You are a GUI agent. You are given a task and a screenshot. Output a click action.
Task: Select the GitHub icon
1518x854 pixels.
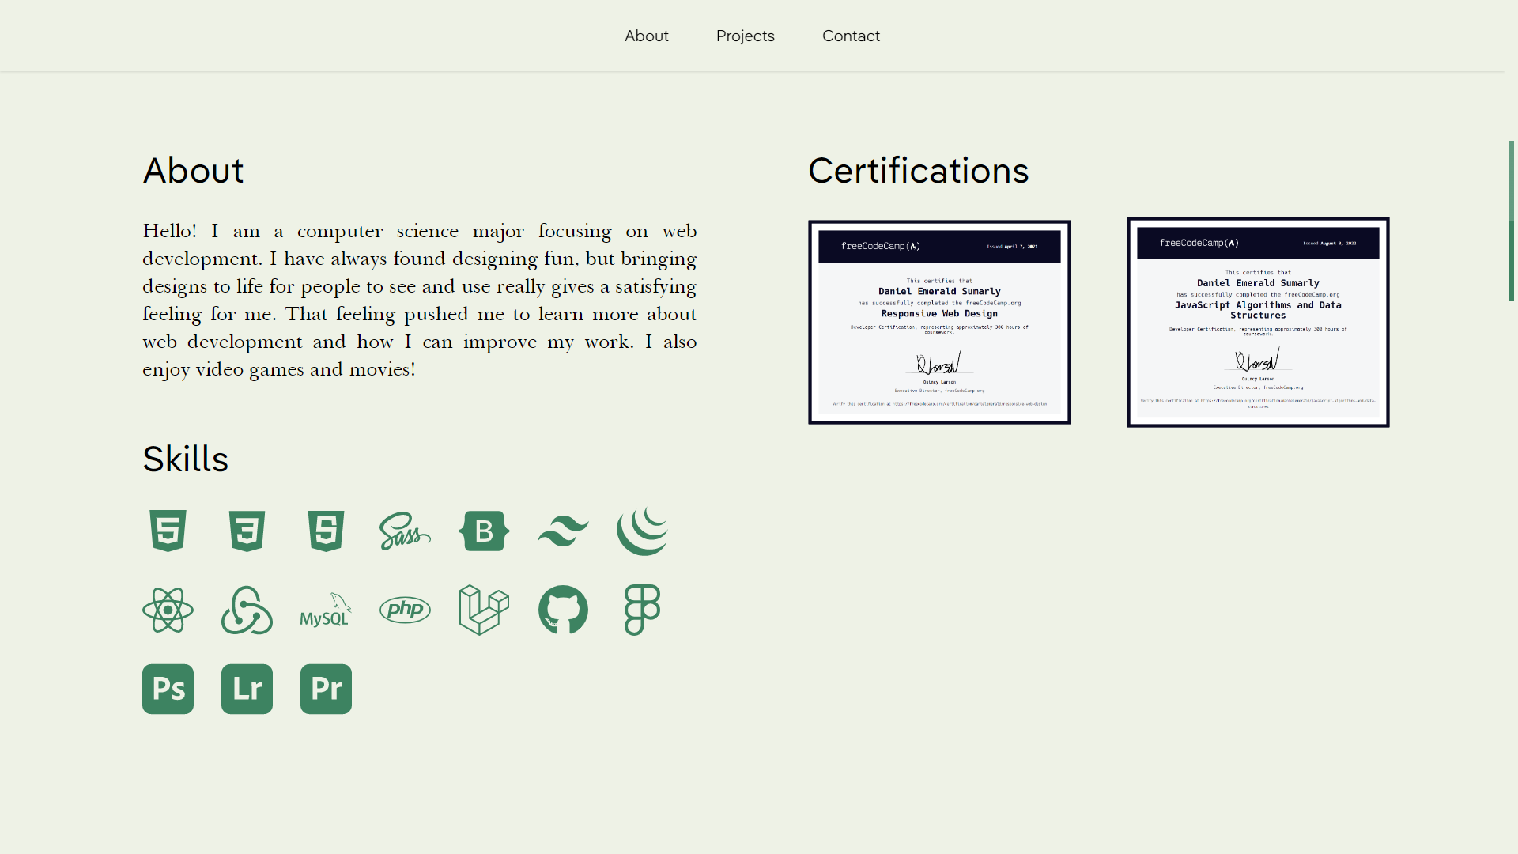coord(563,610)
